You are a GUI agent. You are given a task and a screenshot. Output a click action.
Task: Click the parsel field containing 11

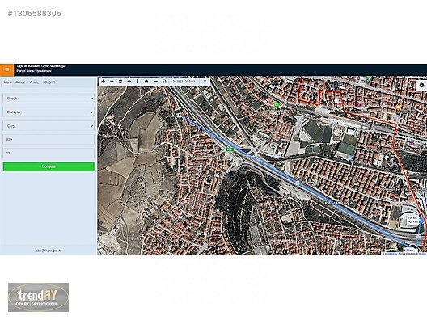(x=49, y=153)
